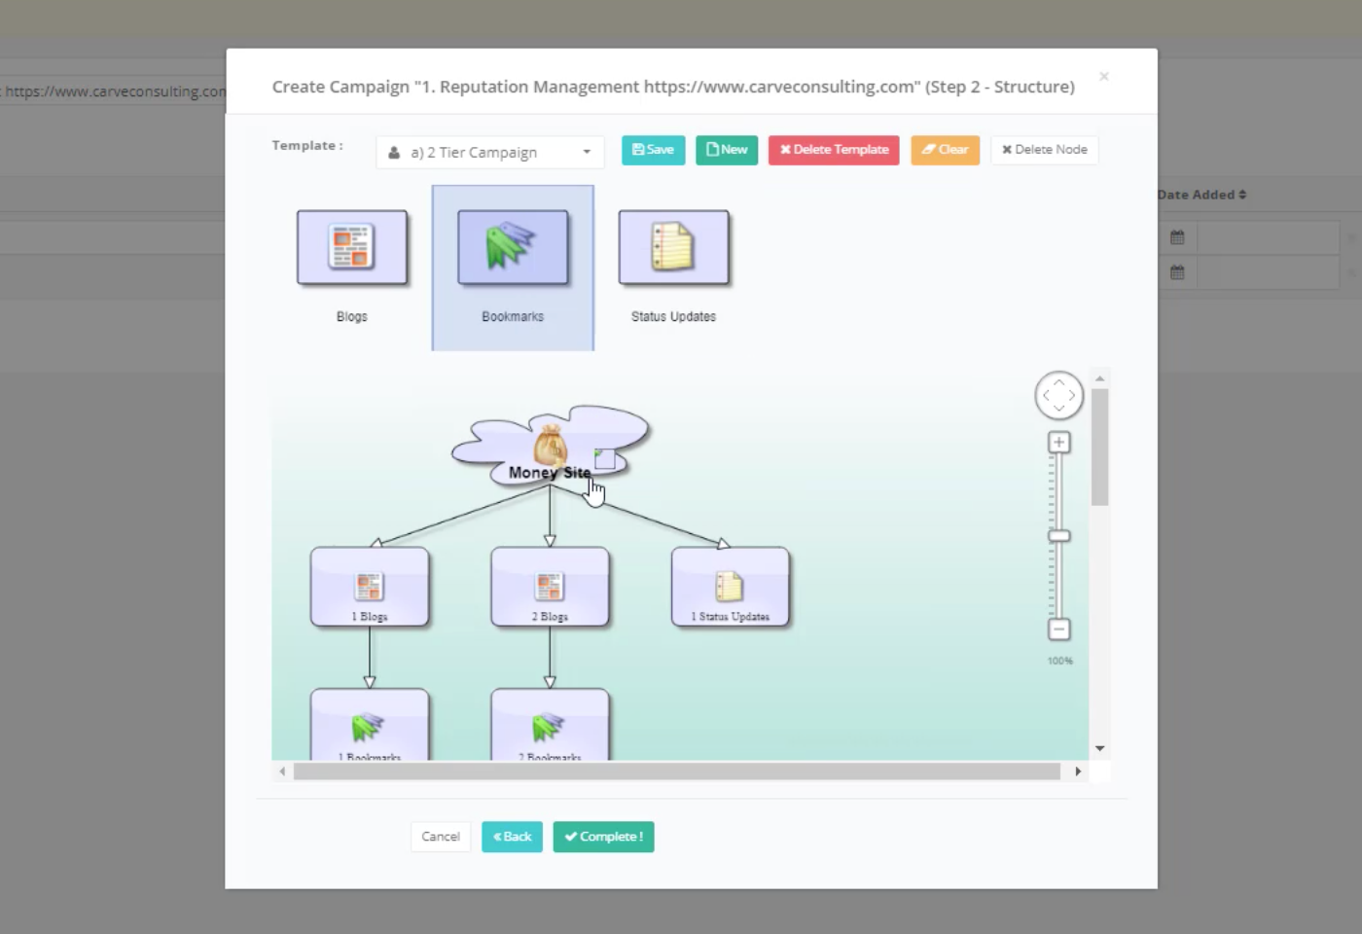Image resolution: width=1362 pixels, height=934 pixels.
Task: Close the Create Campaign dialog
Action: 1104,76
